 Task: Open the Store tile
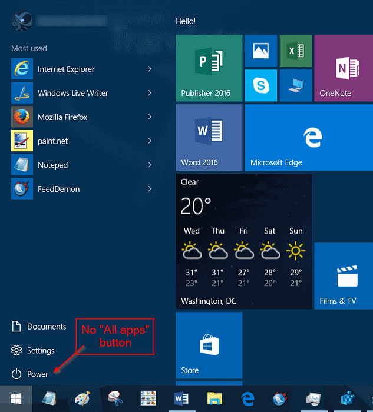point(209,345)
